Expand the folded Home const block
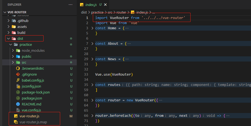Viewport: 251px width, 126px height. [x=93, y=28]
